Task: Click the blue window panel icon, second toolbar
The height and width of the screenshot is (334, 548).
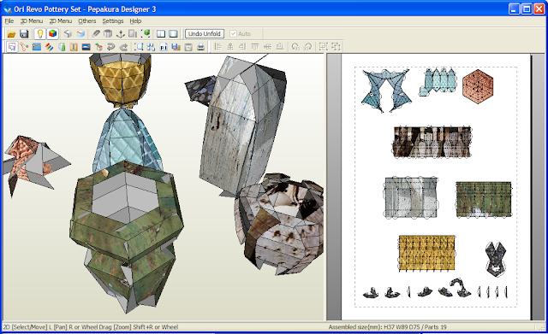Action: click(x=37, y=47)
